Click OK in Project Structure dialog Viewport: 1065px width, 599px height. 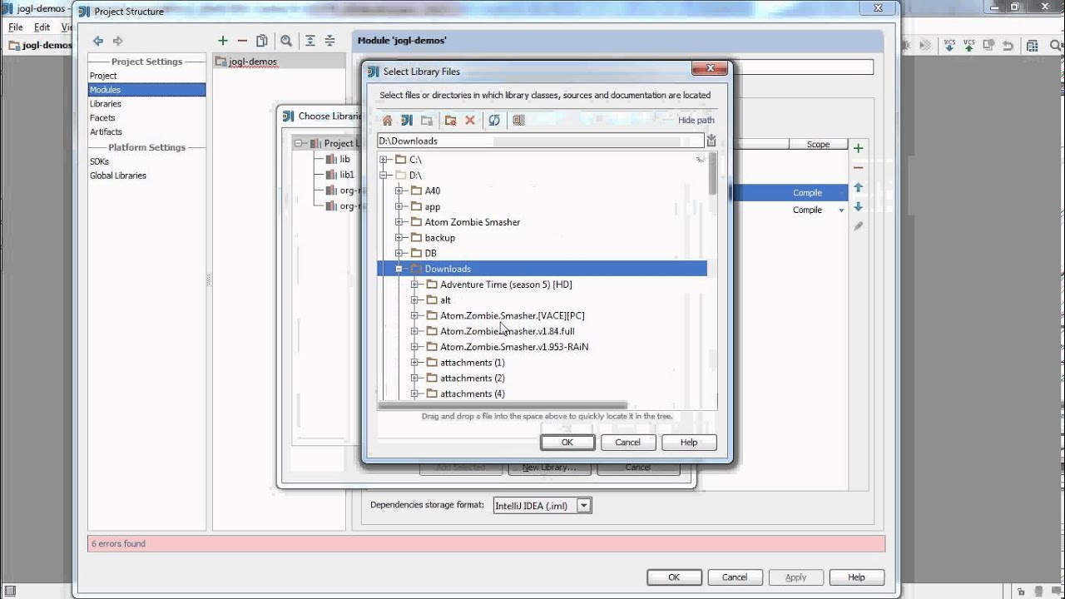[x=674, y=577]
